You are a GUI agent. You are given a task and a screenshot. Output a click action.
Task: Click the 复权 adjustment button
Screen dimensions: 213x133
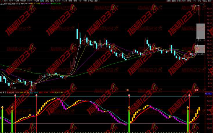point(169,1)
